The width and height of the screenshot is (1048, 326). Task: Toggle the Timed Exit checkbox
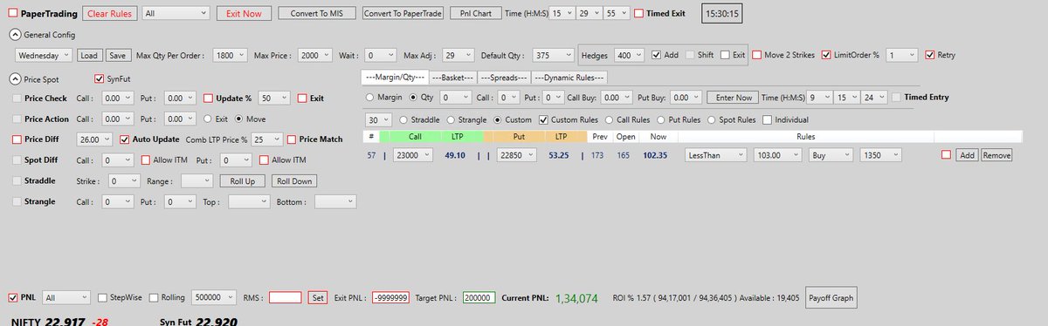pyautogui.click(x=639, y=14)
